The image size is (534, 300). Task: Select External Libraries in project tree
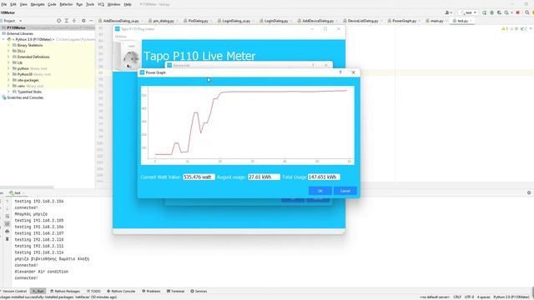[x=20, y=33]
